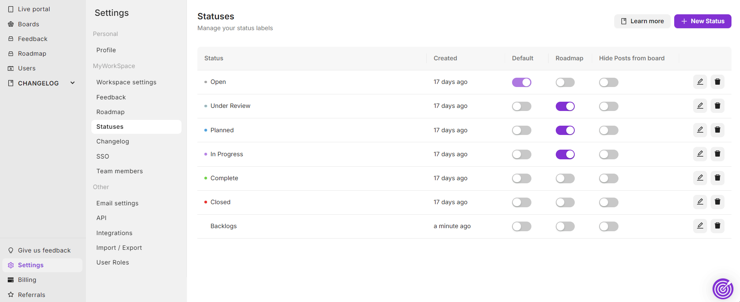Set Backlogs as Default status toggle
This screenshot has width=740, height=302.
coord(522,226)
